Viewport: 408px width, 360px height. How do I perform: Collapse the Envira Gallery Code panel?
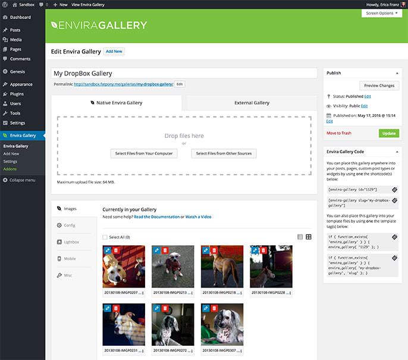point(397,152)
